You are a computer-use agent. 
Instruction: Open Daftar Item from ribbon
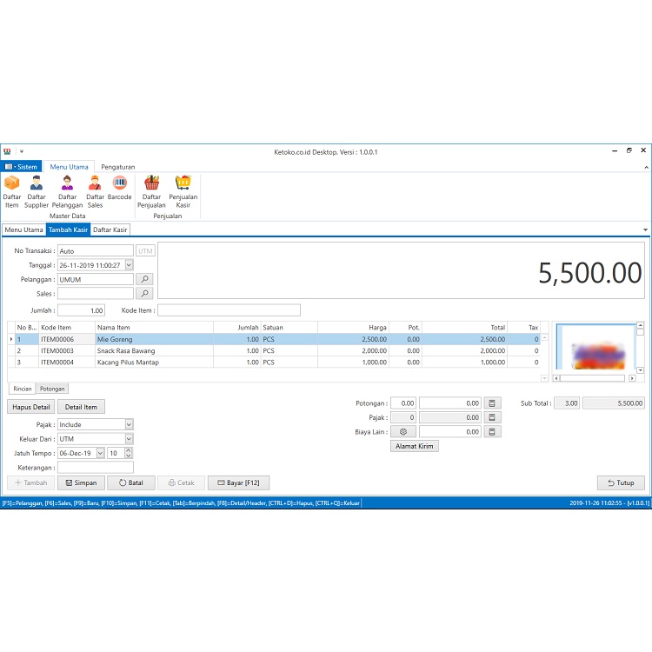click(x=11, y=192)
